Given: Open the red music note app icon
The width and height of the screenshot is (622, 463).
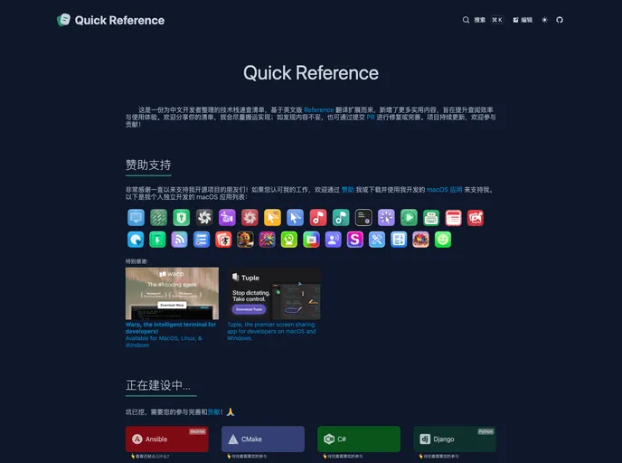Looking at the screenshot, I should point(317,218).
